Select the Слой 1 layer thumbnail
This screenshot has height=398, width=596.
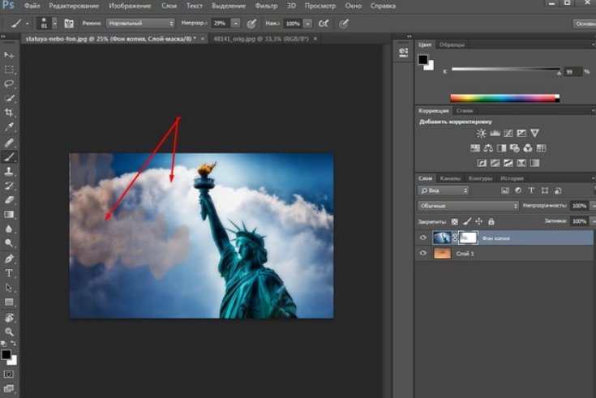tap(442, 253)
